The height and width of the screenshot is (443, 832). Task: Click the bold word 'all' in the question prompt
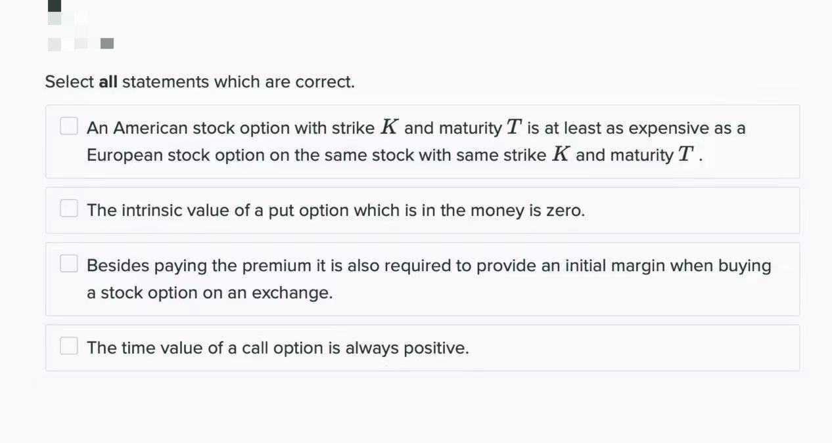108,82
